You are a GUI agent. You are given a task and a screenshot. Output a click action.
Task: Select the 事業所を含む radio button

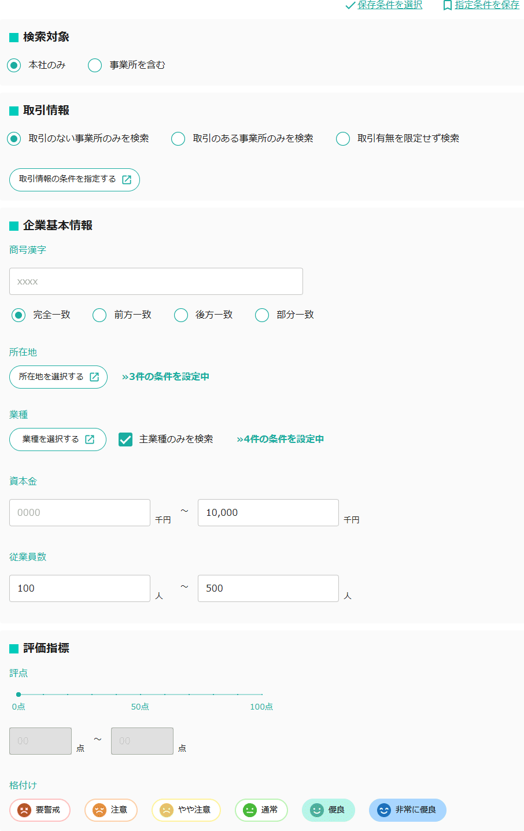click(95, 65)
